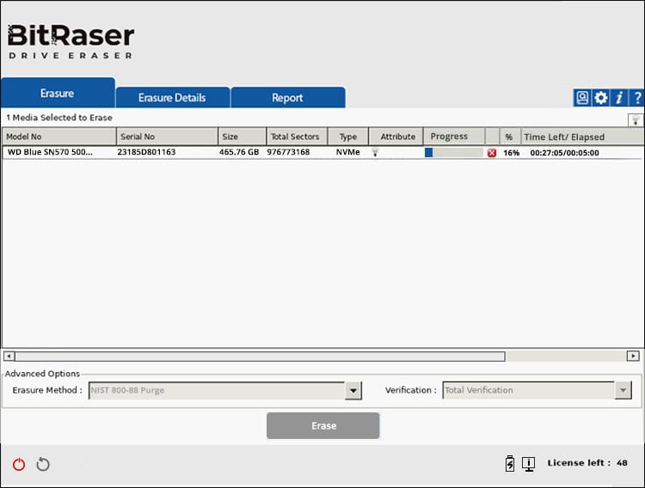Click the erasure progress bar
645x488 pixels.
[454, 153]
